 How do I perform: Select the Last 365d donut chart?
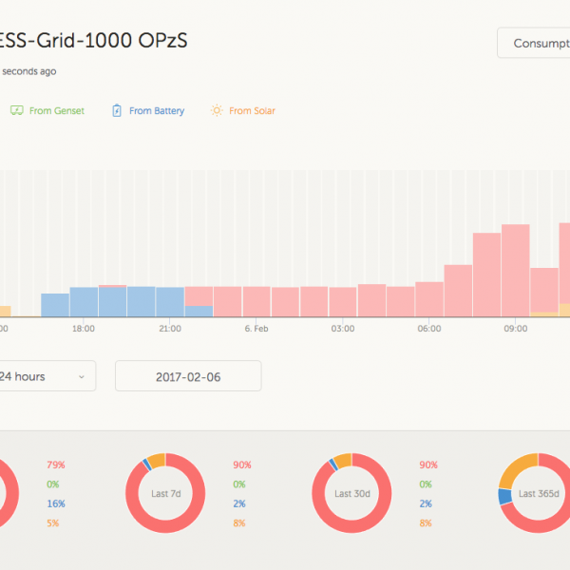[534, 494]
